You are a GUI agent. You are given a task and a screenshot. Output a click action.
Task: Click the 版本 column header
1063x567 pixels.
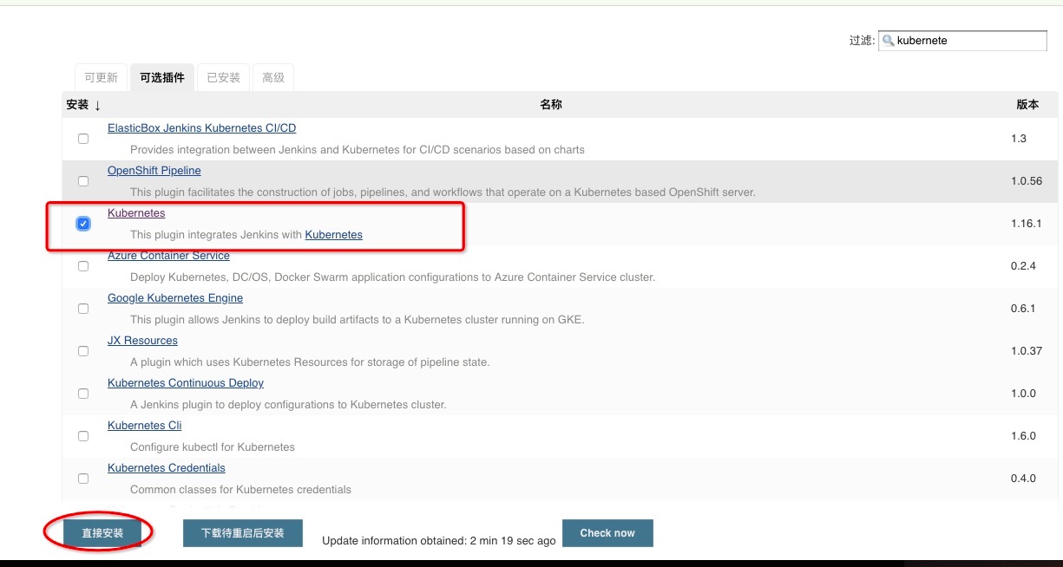point(1027,104)
